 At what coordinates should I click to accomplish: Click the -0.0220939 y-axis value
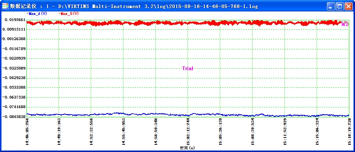pos(14,58)
